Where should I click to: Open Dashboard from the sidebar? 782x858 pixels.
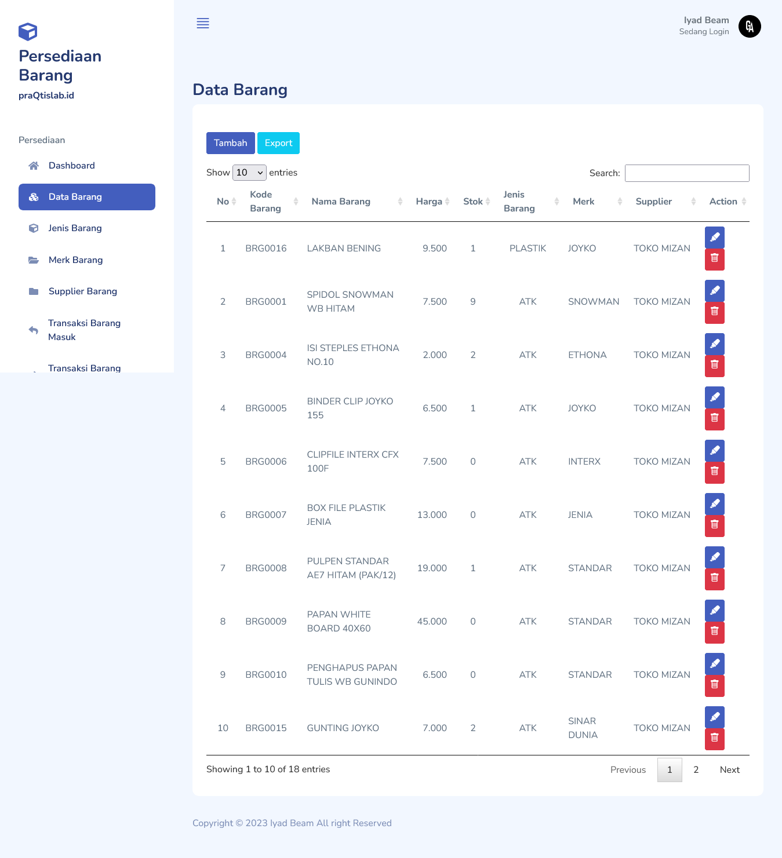tap(72, 166)
